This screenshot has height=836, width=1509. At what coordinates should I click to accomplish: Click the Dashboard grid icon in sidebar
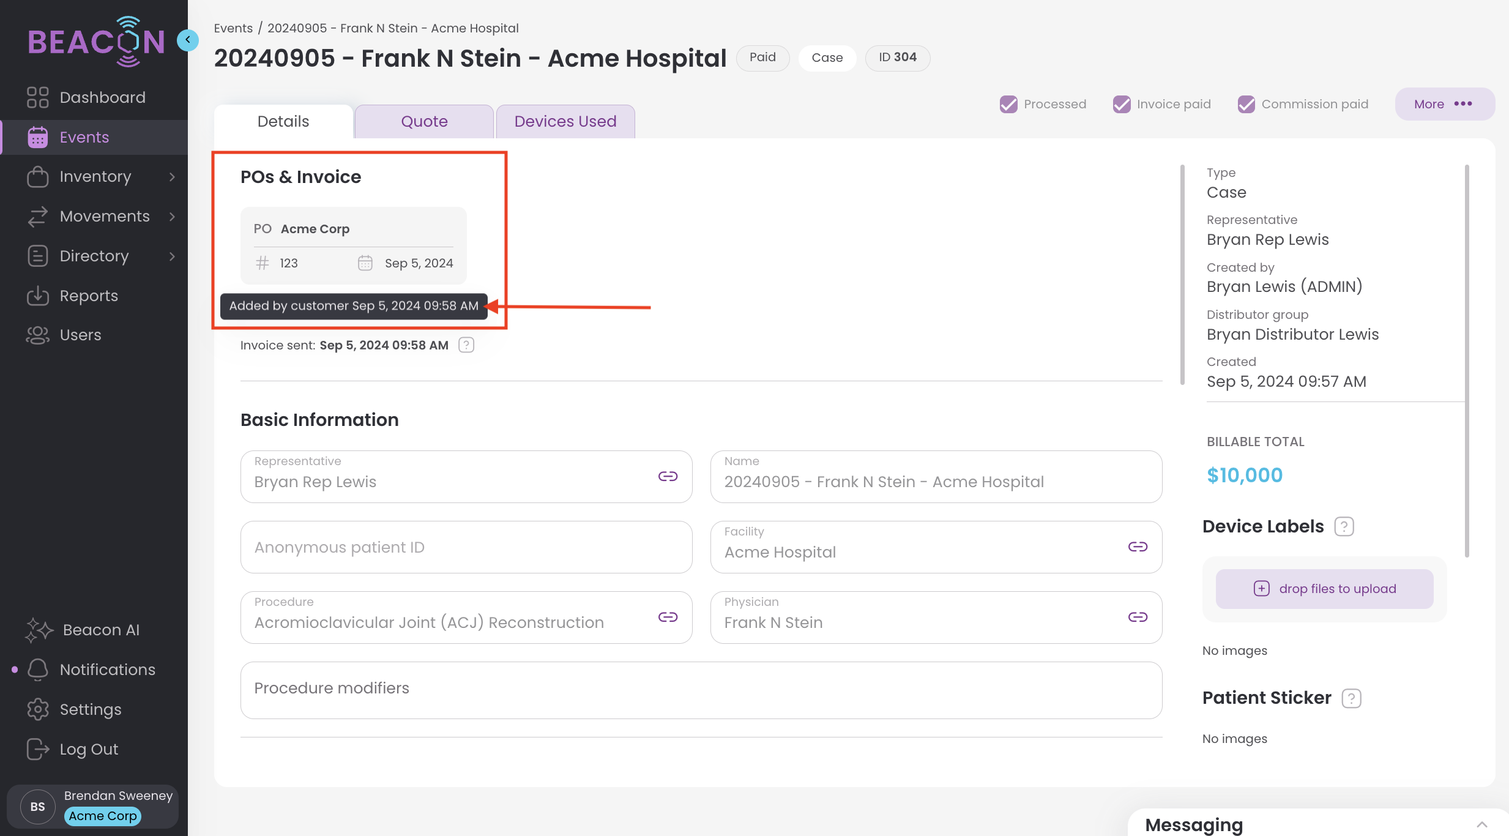click(37, 97)
